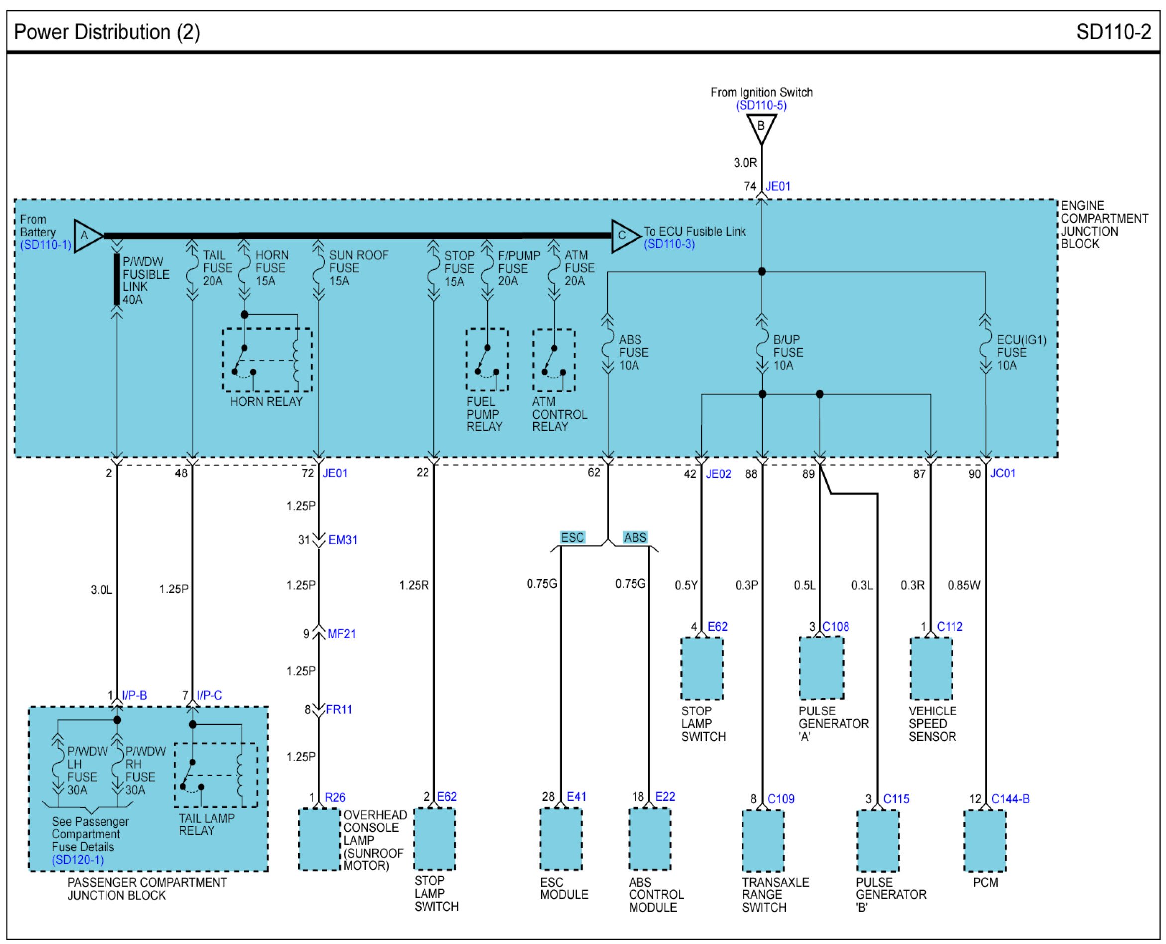
Task: Click the E41 connector label
Action: pos(576,796)
